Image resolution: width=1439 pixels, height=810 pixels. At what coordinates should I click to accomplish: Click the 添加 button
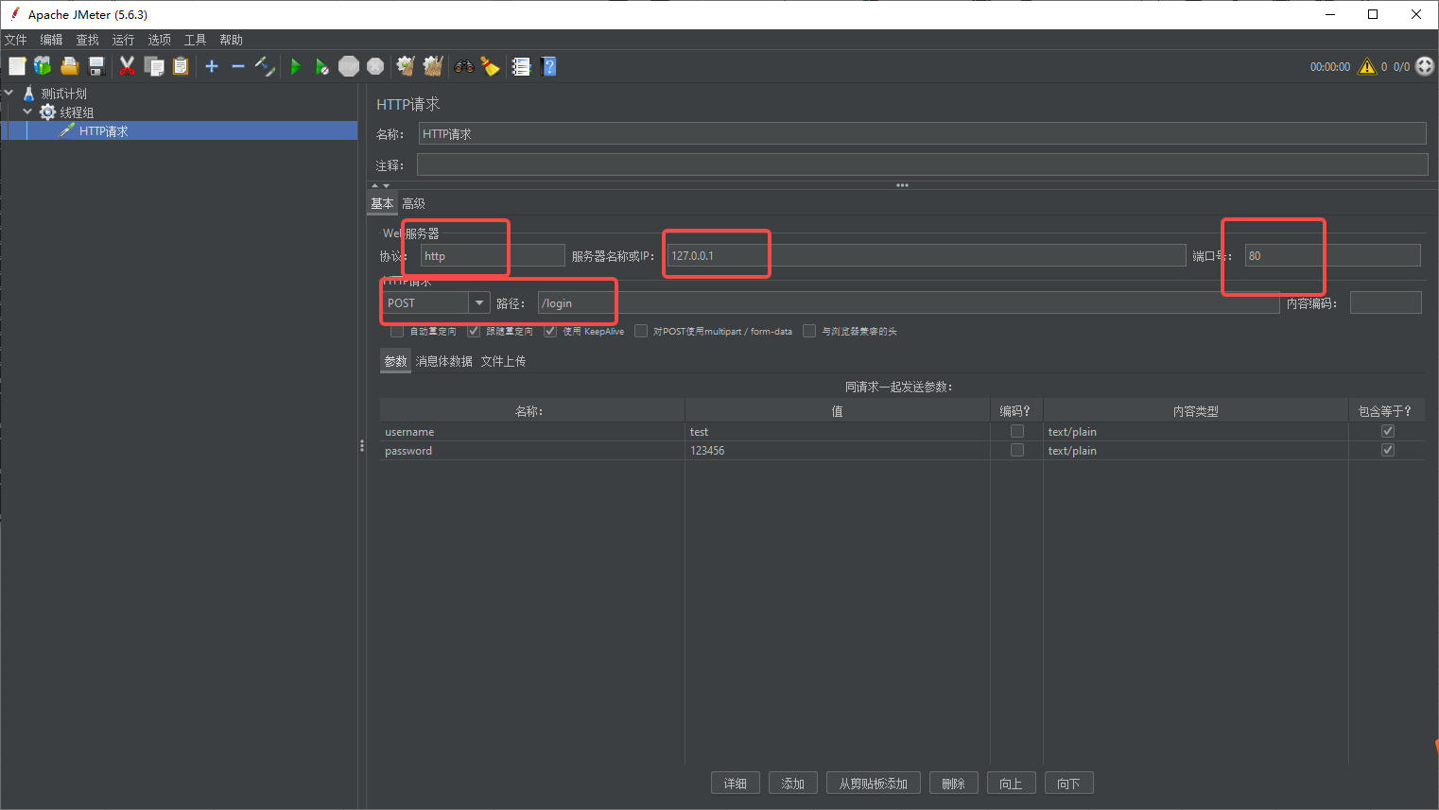coord(792,784)
